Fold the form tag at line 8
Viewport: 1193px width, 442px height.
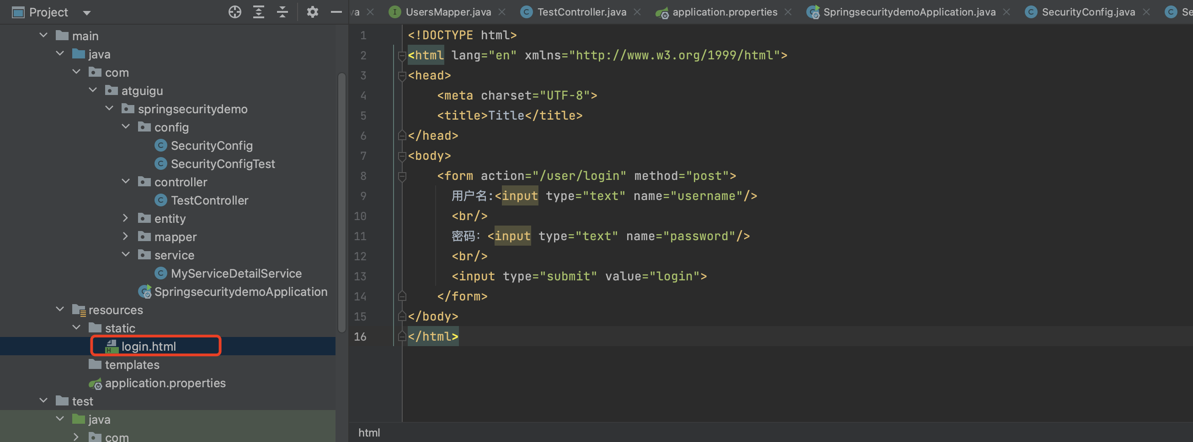(402, 176)
